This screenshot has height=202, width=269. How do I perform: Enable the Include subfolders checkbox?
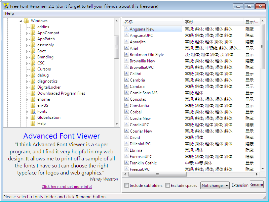coord(126,186)
